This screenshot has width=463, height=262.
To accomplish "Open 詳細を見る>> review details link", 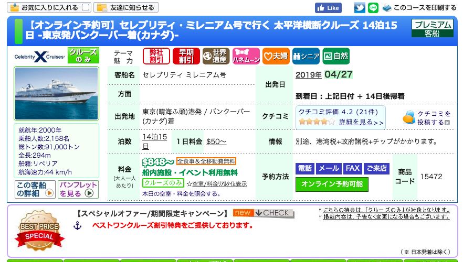I will (361, 122).
